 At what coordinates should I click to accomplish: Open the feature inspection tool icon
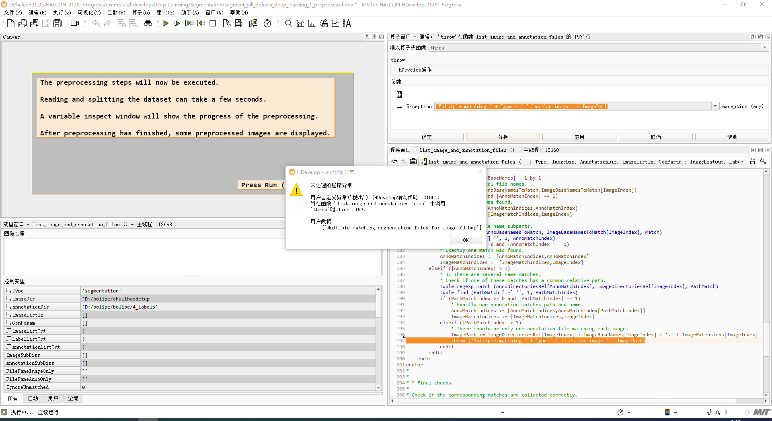coord(323,23)
